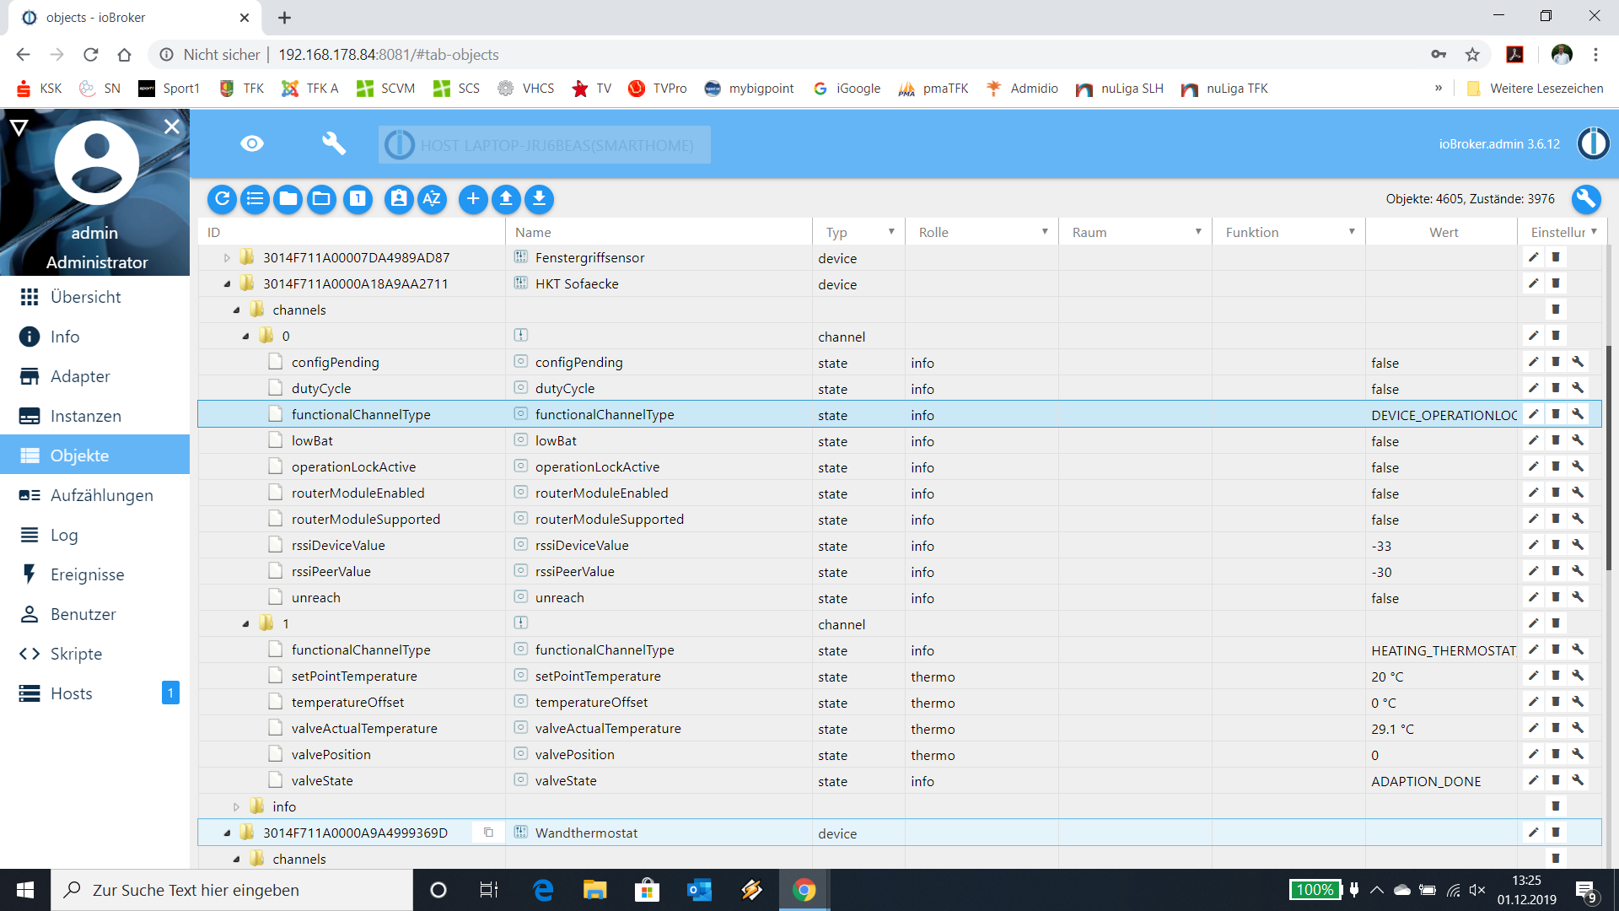The width and height of the screenshot is (1619, 911).
Task: Click the ID filter field header
Action: 351,232
